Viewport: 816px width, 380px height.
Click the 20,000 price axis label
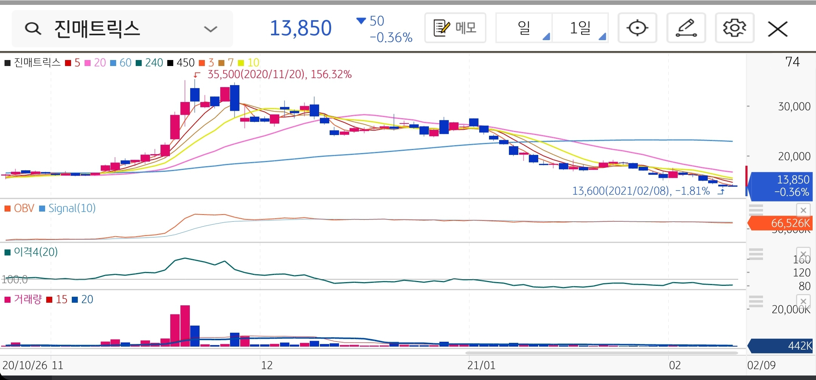click(794, 156)
